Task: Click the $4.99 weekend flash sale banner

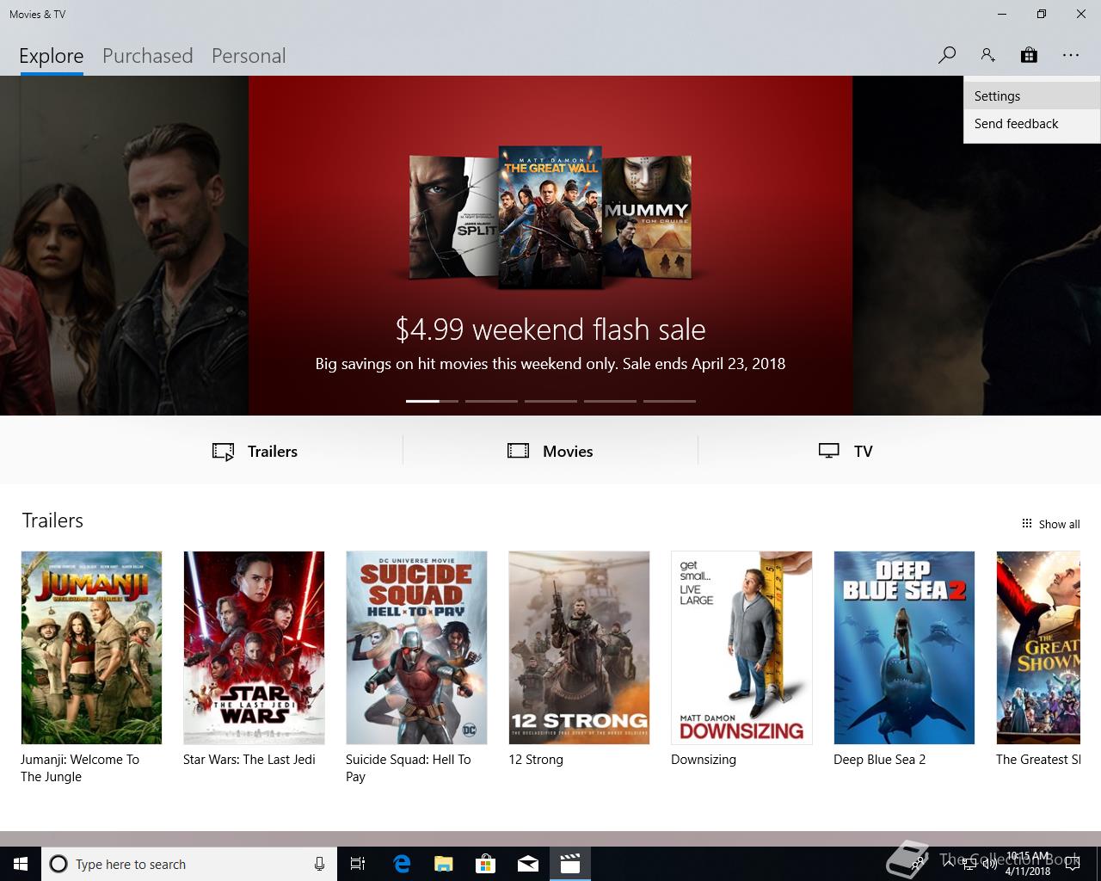Action: [550, 245]
